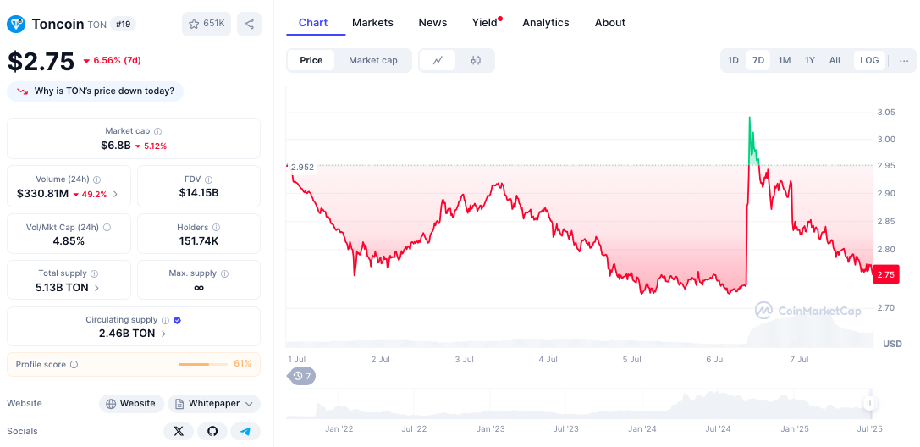Open the Telegram social link
Screen dimensions: 920x447
(245, 431)
